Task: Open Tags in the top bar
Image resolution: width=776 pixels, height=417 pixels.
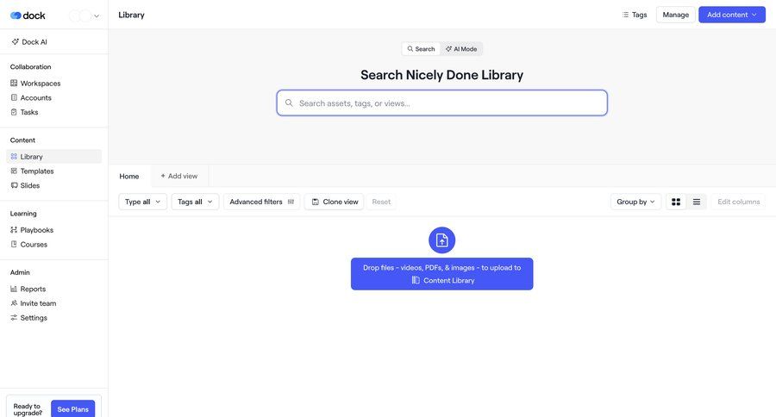Action: click(x=635, y=15)
